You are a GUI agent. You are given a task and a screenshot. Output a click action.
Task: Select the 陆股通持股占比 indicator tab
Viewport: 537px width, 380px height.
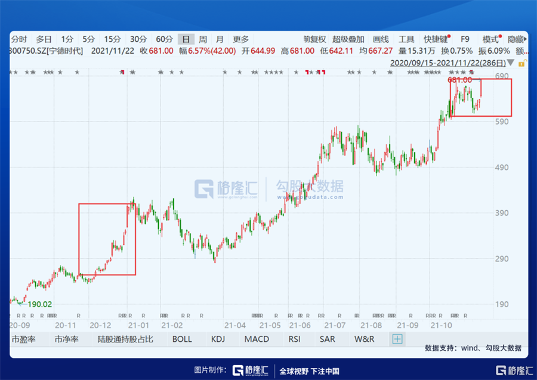point(125,339)
